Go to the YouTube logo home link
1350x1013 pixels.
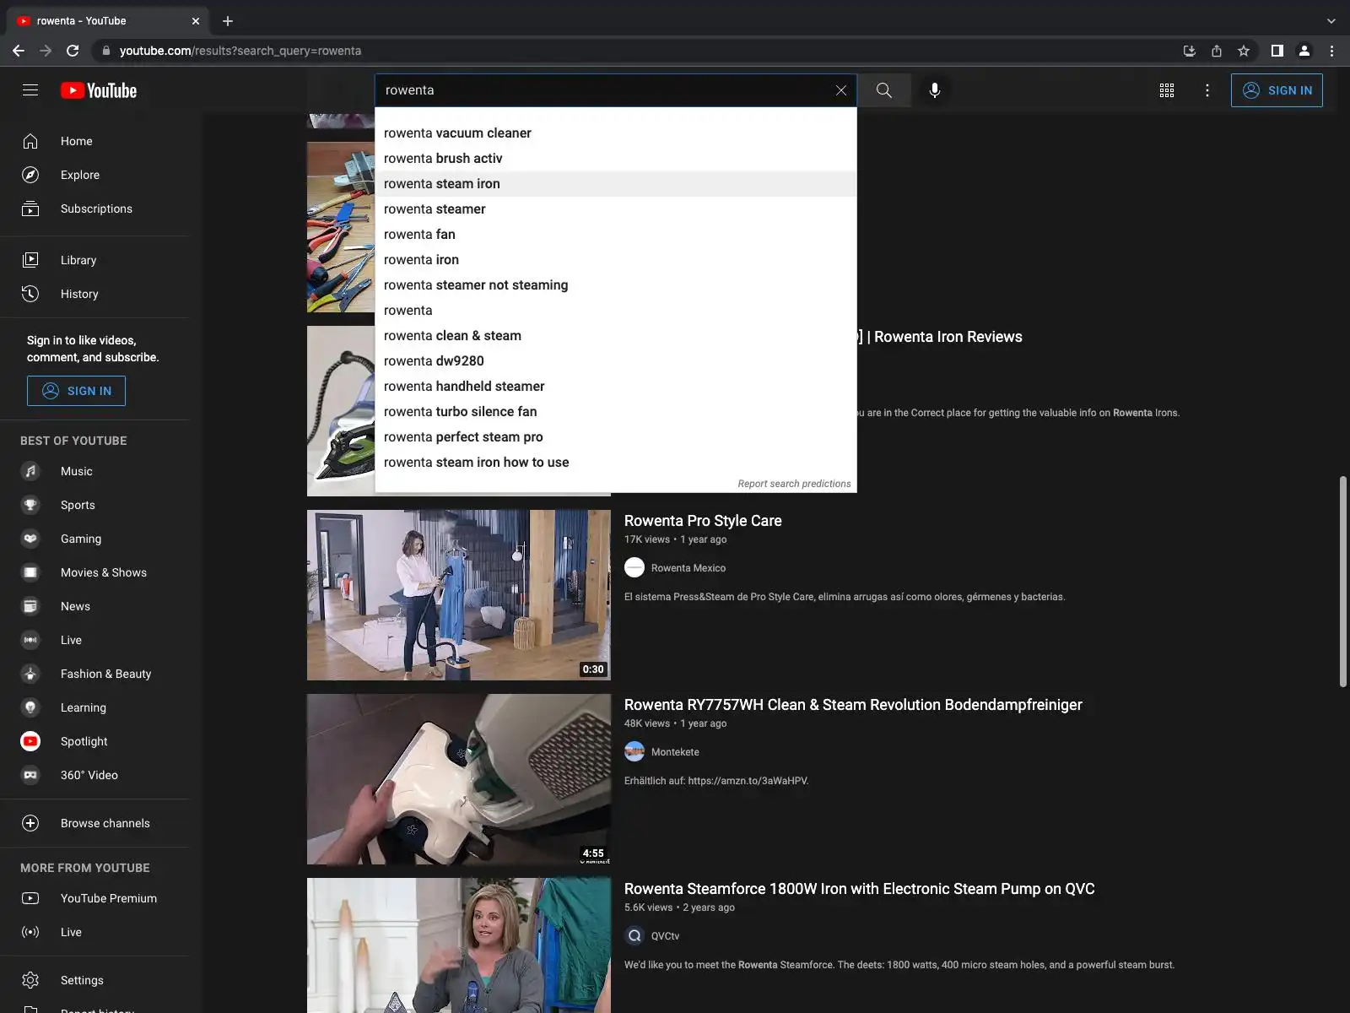click(x=99, y=90)
